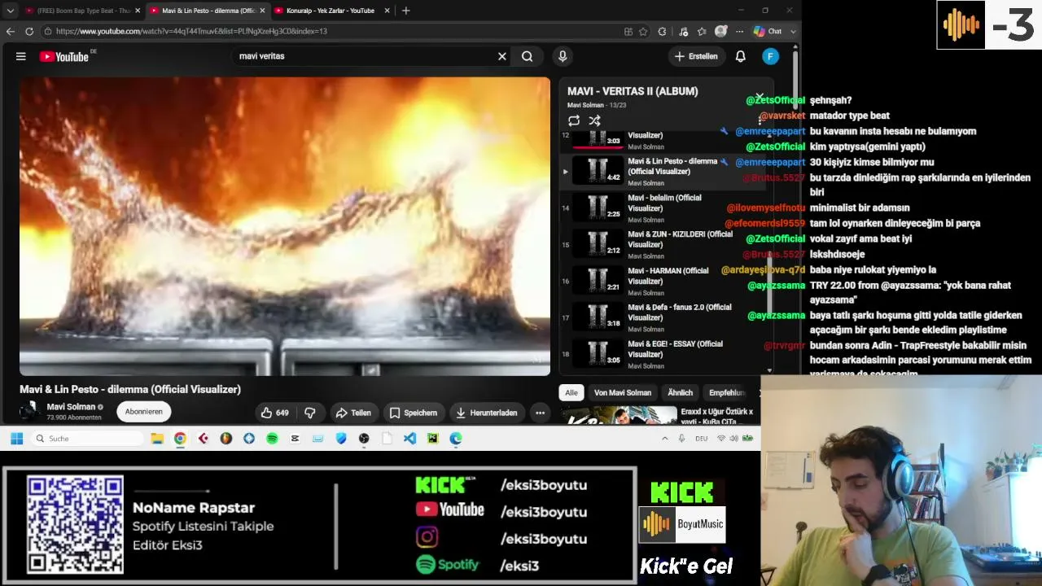Open PyCharm from the taskbar
Image resolution: width=1042 pixels, height=586 pixels.
point(432,438)
